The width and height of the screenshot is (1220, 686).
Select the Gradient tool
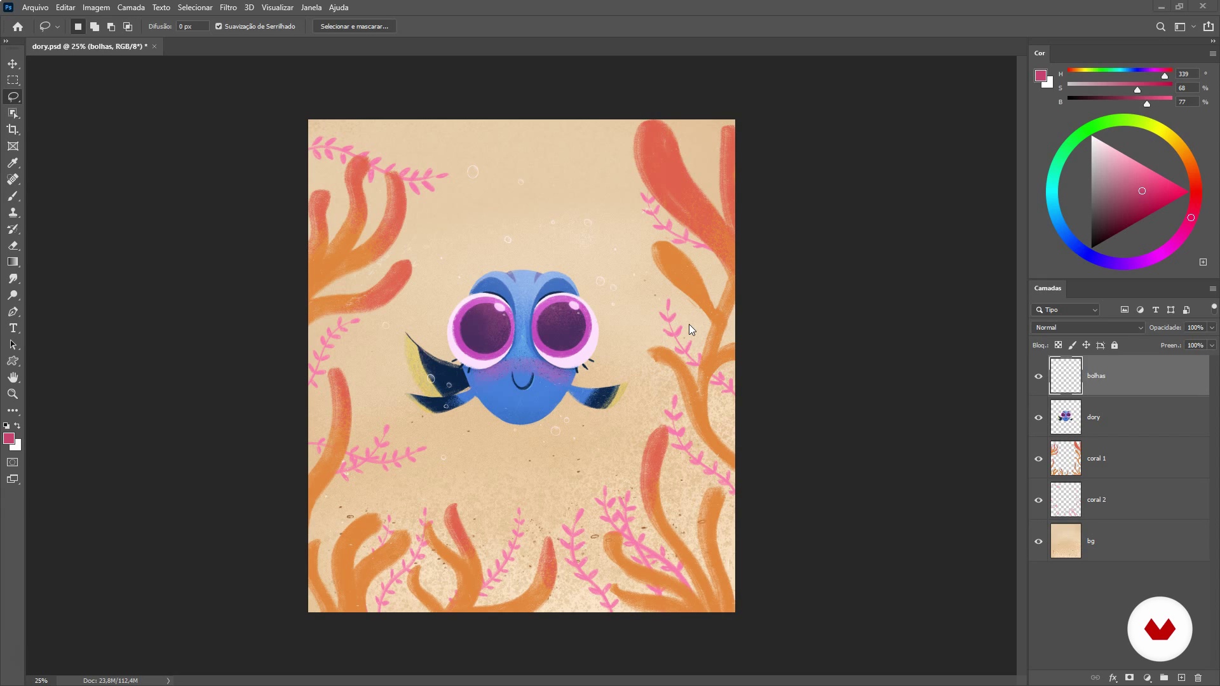pos(13,262)
